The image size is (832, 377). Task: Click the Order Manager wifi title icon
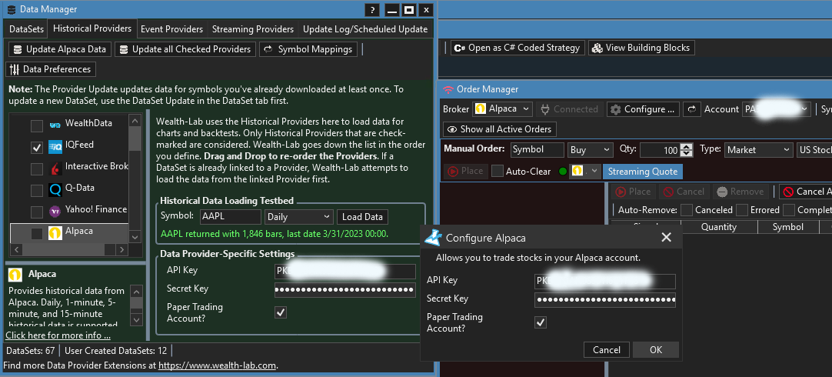click(448, 89)
